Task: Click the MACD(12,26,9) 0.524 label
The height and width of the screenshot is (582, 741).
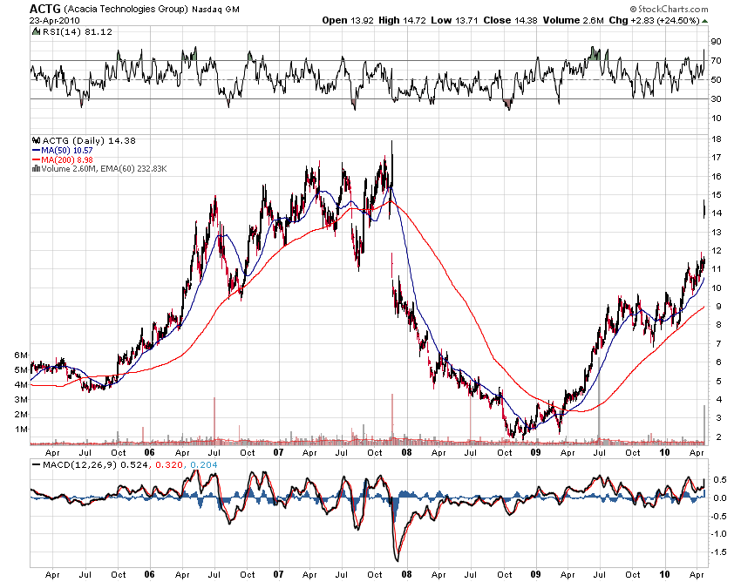Action: (96, 465)
